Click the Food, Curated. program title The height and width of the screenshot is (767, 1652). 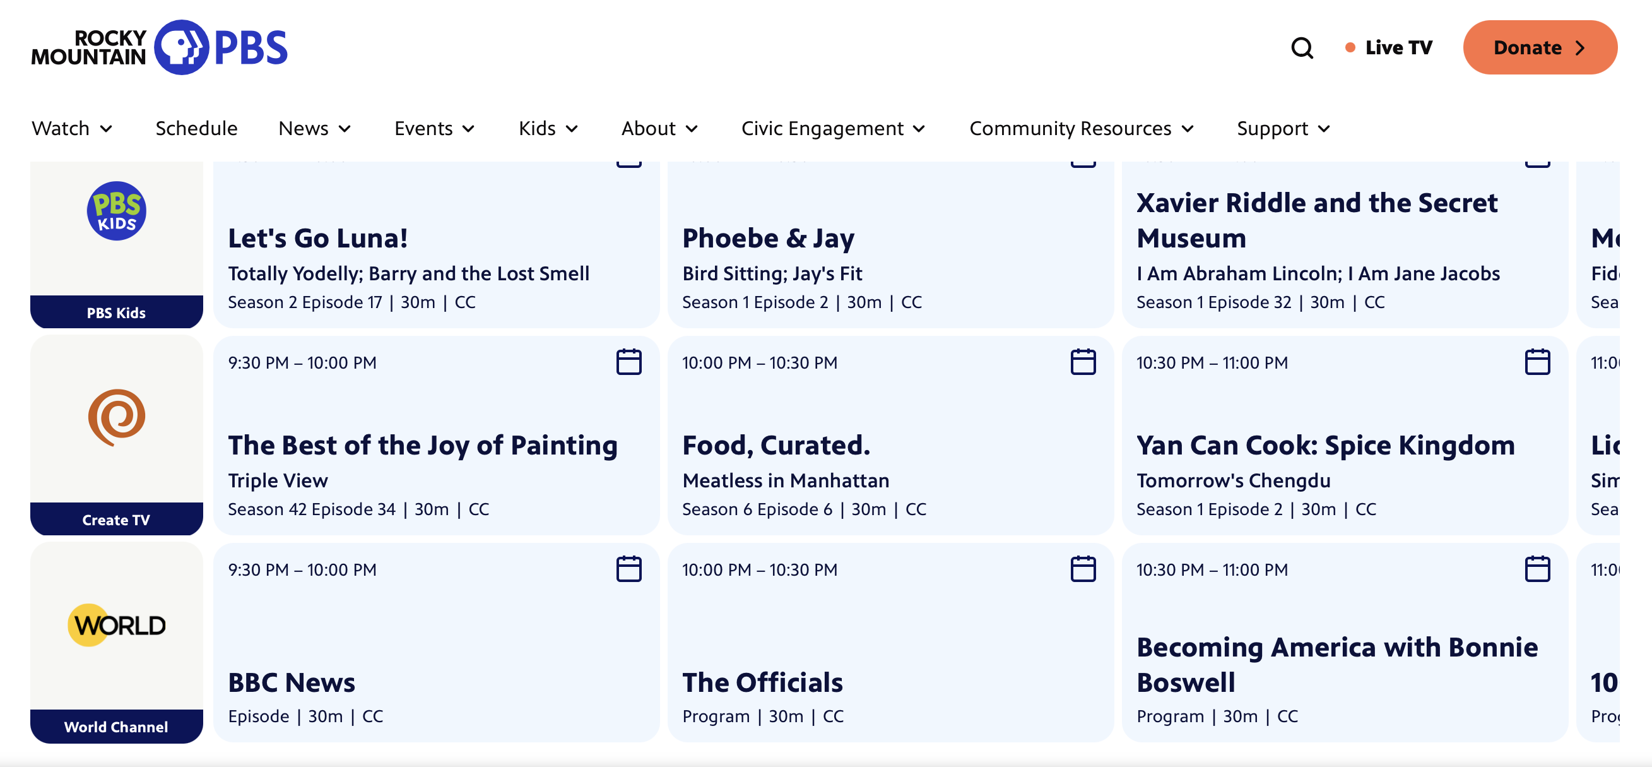pos(776,445)
